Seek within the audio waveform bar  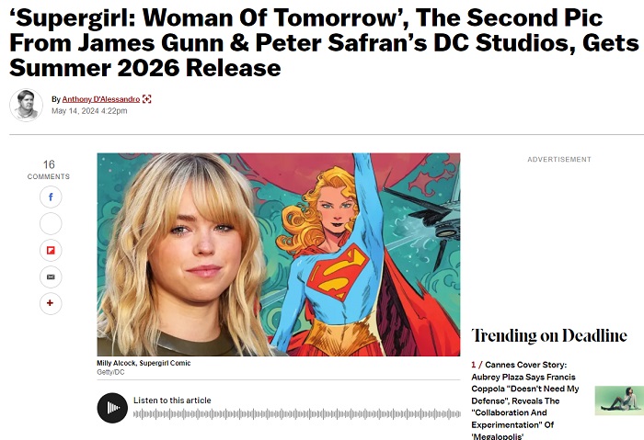coord(297,413)
